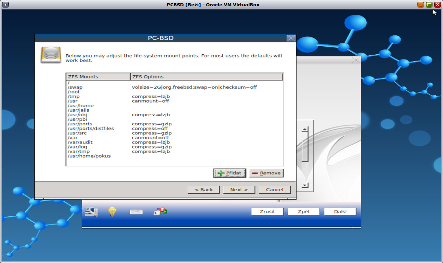Click the red minus icon on Remove button

[255, 173]
